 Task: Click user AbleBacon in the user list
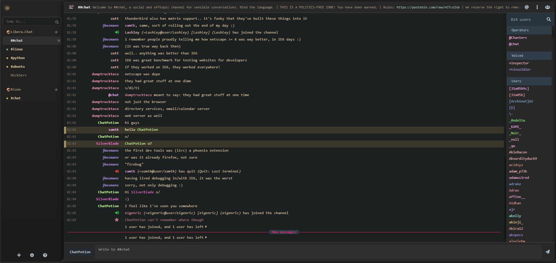pyautogui.click(x=518, y=152)
